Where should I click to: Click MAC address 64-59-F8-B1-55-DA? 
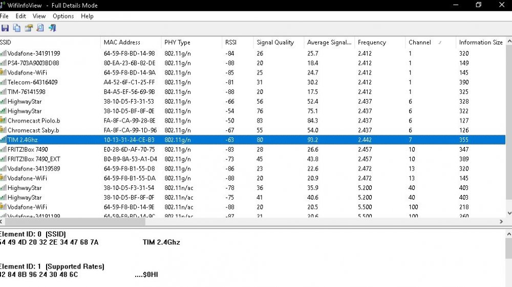point(130,178)
